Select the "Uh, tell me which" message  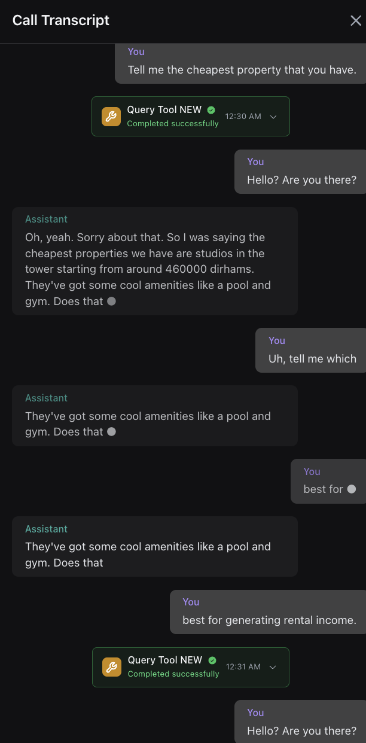pyautogui.click(x=312, y=359)
